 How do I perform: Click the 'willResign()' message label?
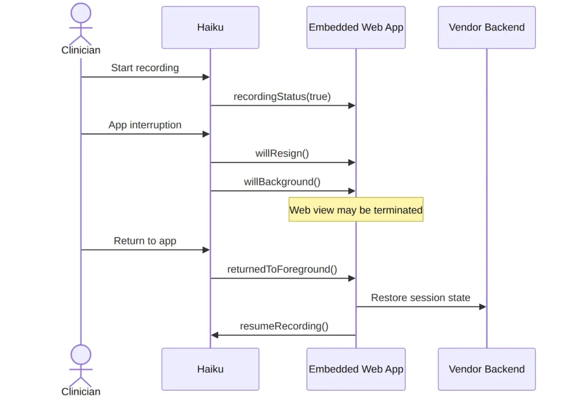coord(282,153)
